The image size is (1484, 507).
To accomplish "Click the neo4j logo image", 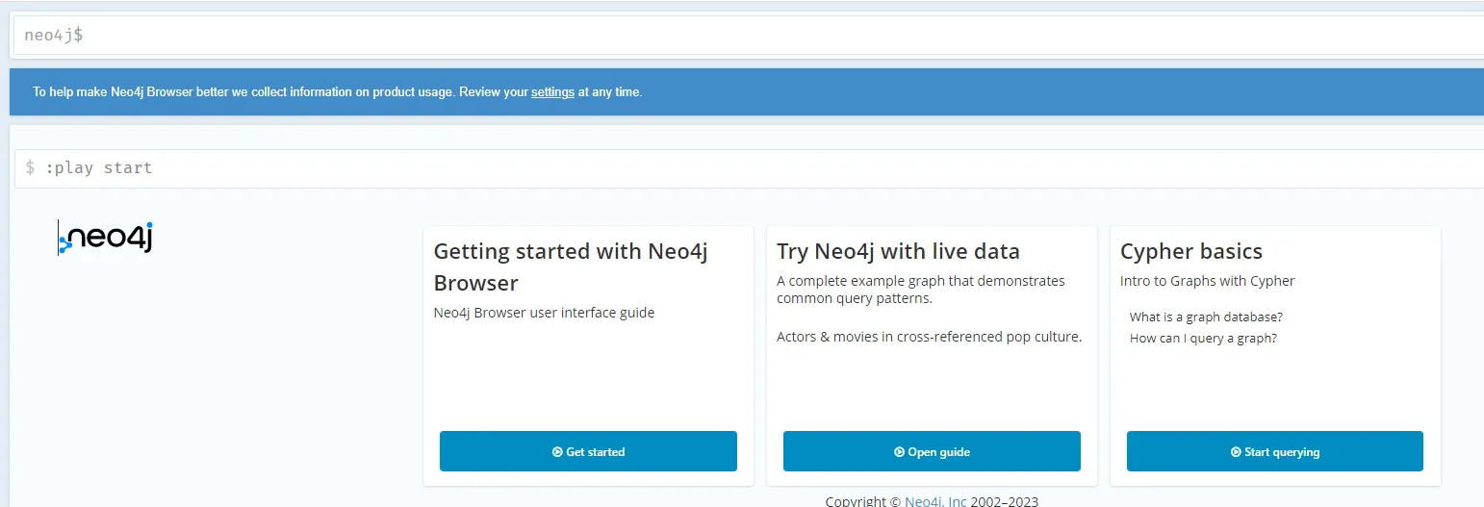I will click(x=106, y=238).
